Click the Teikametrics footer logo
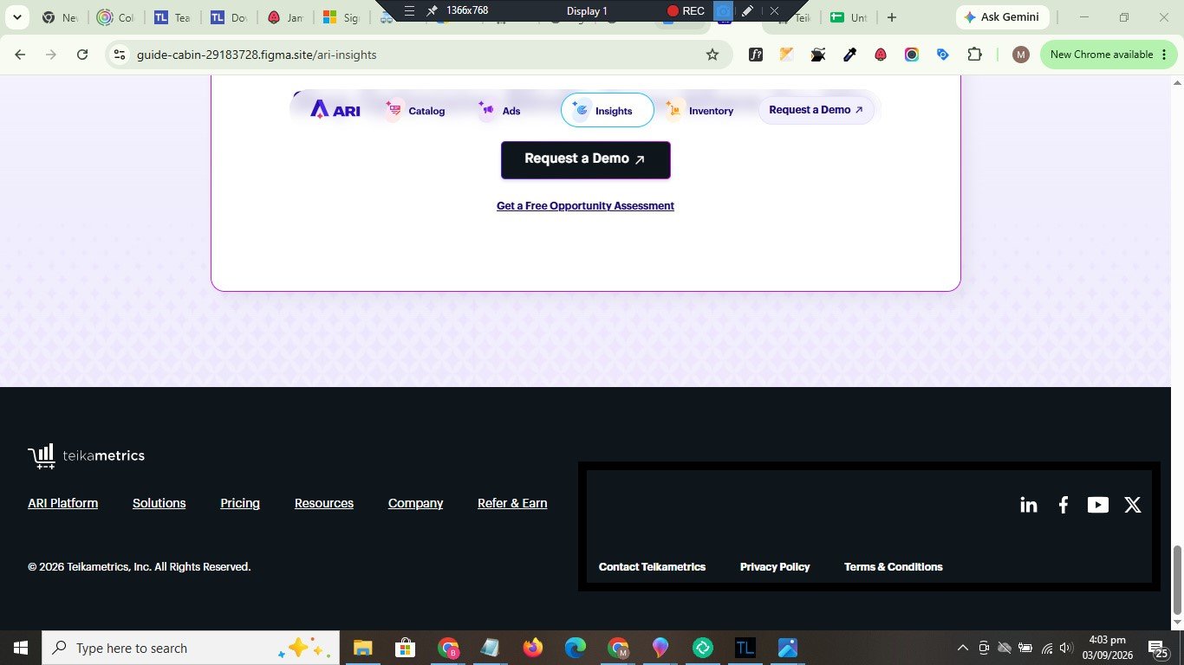The width and height of the screenshot is (1184, 665). pyautogui.click(x=86, y=455)
